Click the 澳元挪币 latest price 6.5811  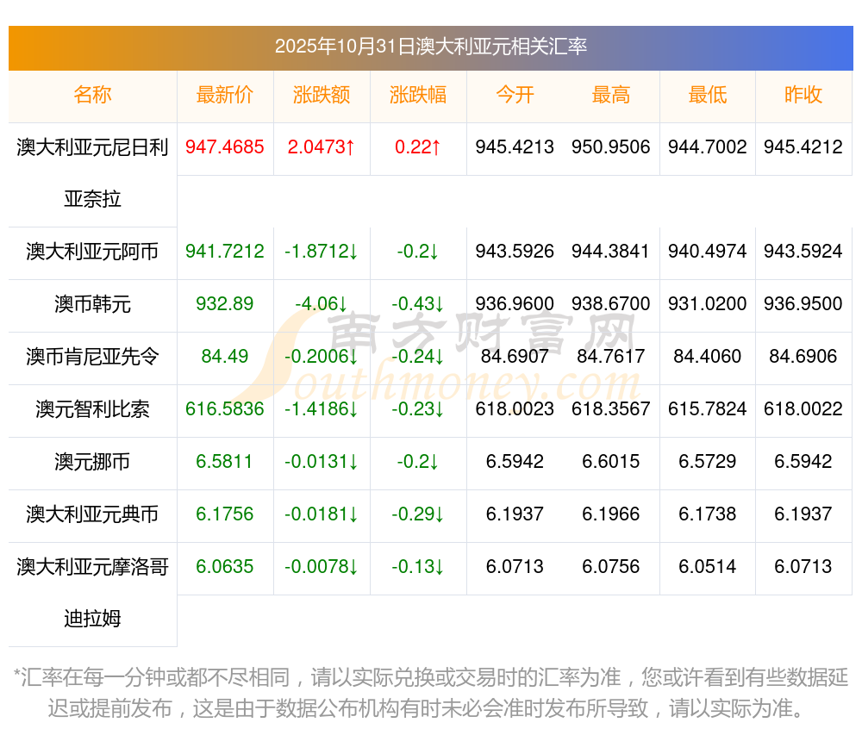tap(225, 462)
